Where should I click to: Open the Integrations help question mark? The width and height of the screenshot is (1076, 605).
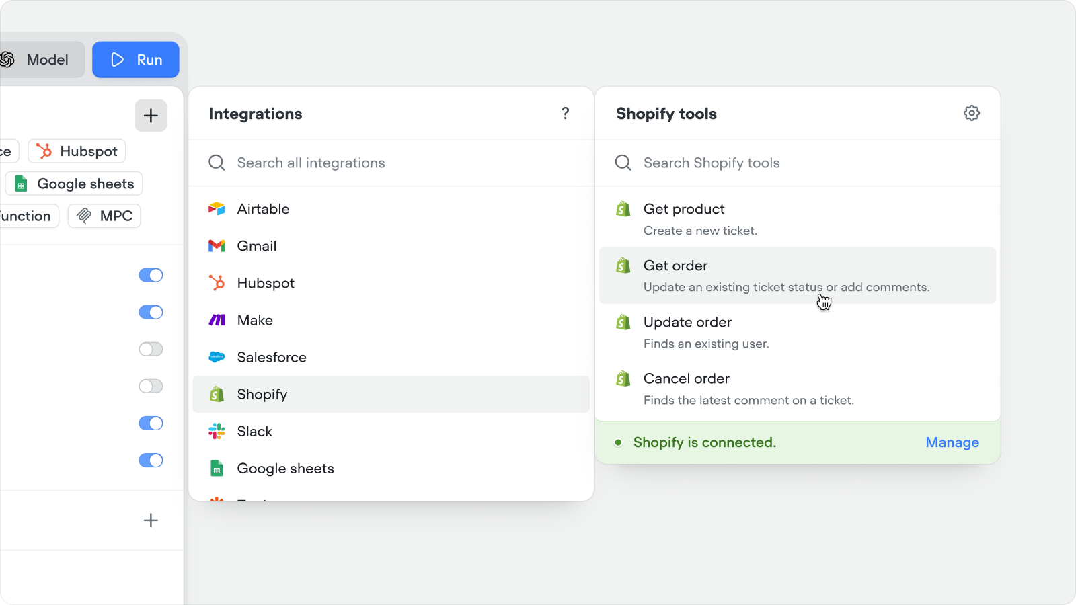[x=566, y=114]
